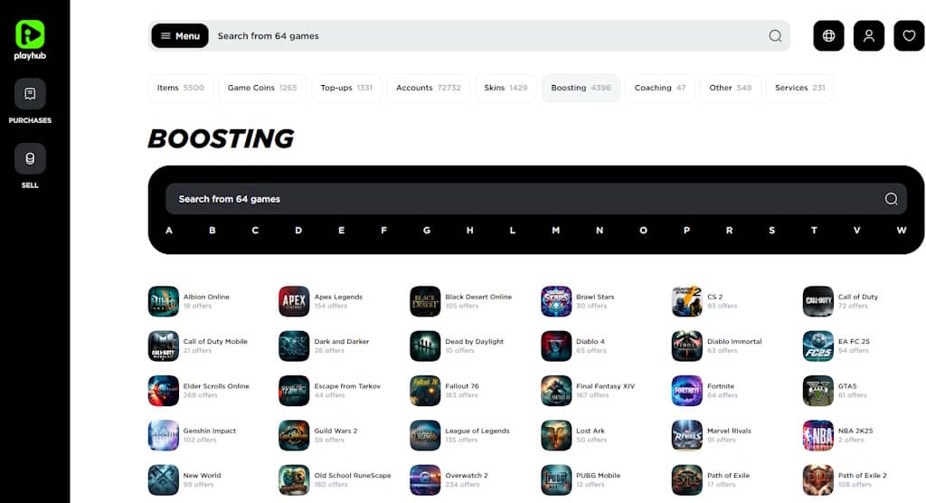926x503 pixels.
Task: Open the Diablo Immortal icon
Action: [687, 346]
